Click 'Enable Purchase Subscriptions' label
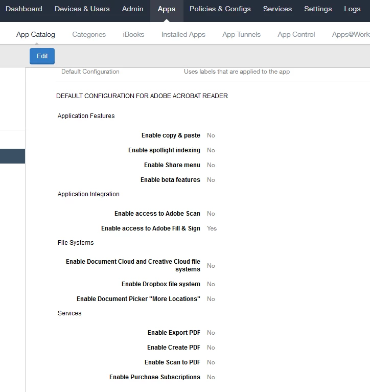Image resolution: width=370 pixels, height=392 pixels. [x=155, y=377]
